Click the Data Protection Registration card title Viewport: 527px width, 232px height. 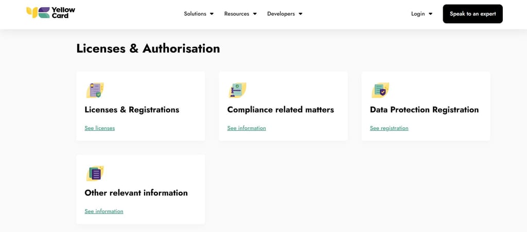click(x=424, y=110)
